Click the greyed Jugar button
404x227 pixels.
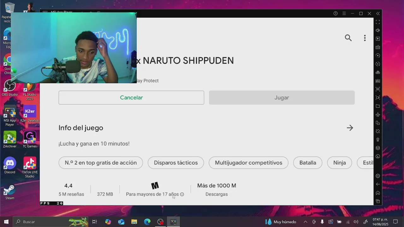pyautogui.click(x=282, y=98)
